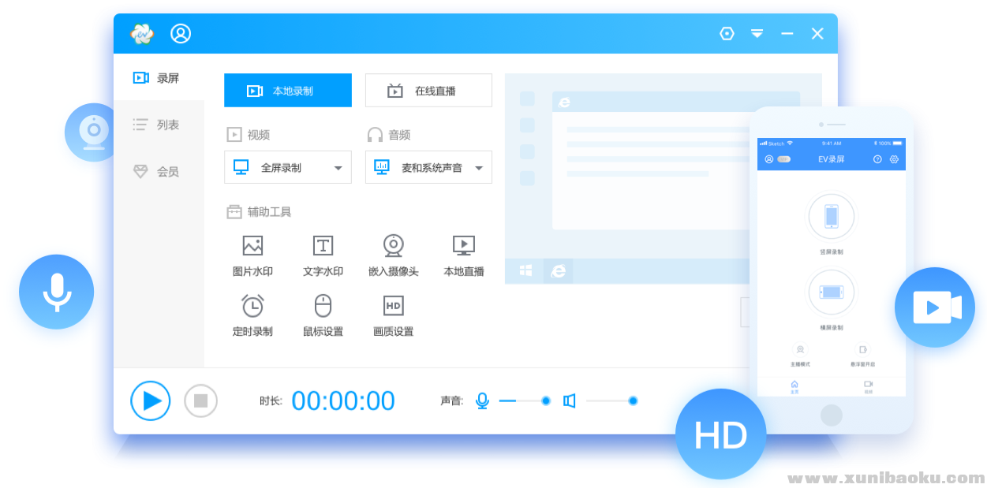Click the microphone volume slider handle
The height and width of the screenshot is (488, 987).
tap(545, 400)
